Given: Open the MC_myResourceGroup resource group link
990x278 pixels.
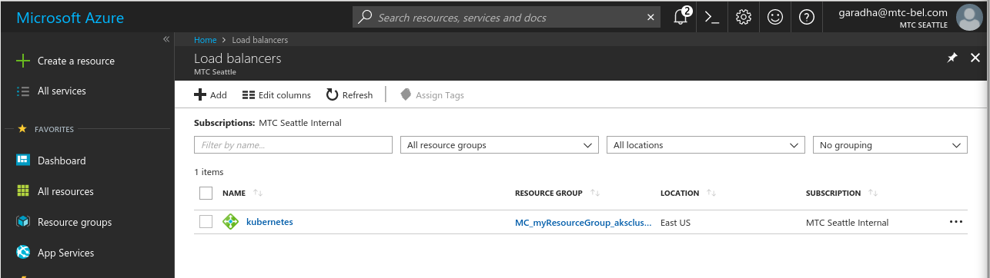Looking at the screenshot, I should pos(584,223).
